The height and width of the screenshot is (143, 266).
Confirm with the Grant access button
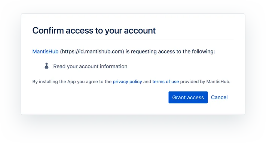[188, 97]
